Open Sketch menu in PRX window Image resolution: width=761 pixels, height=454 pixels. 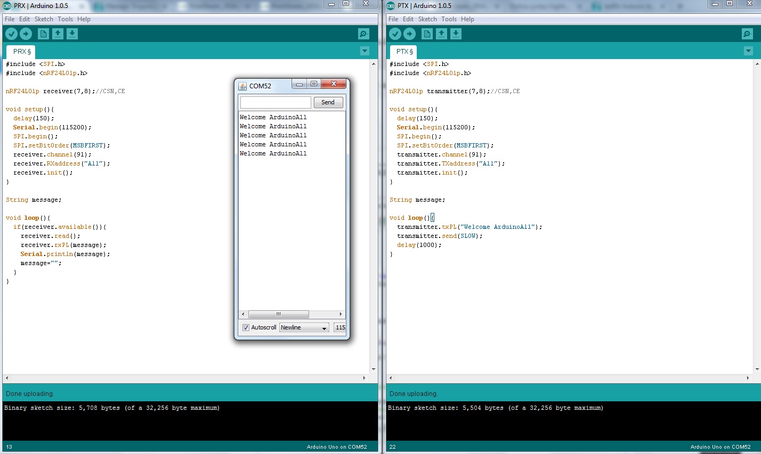[44, 19]
